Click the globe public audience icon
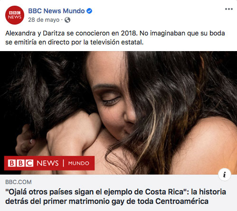 [67, 20]
